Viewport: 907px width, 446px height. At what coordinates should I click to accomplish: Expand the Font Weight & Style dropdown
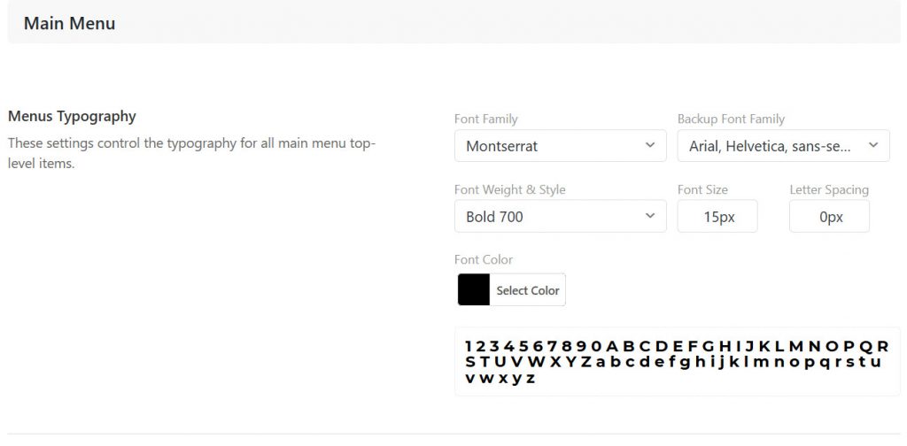549,216
